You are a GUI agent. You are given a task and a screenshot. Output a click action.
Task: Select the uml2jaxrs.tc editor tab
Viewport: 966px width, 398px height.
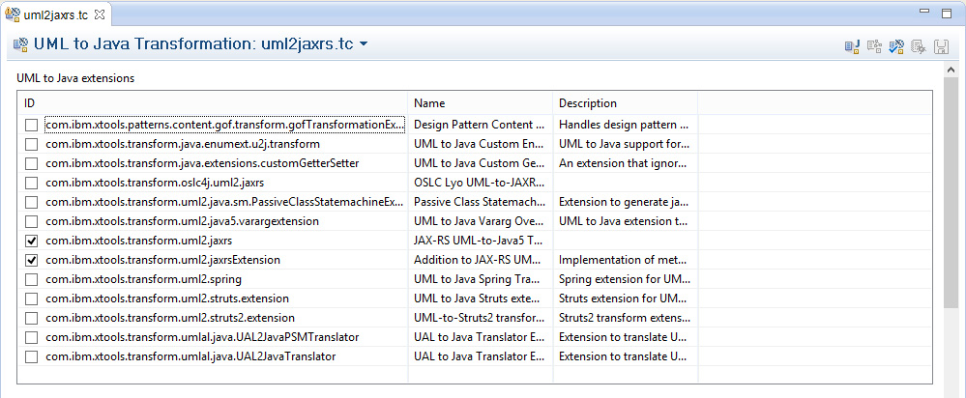pyautogui.click(x=58, y=14)
